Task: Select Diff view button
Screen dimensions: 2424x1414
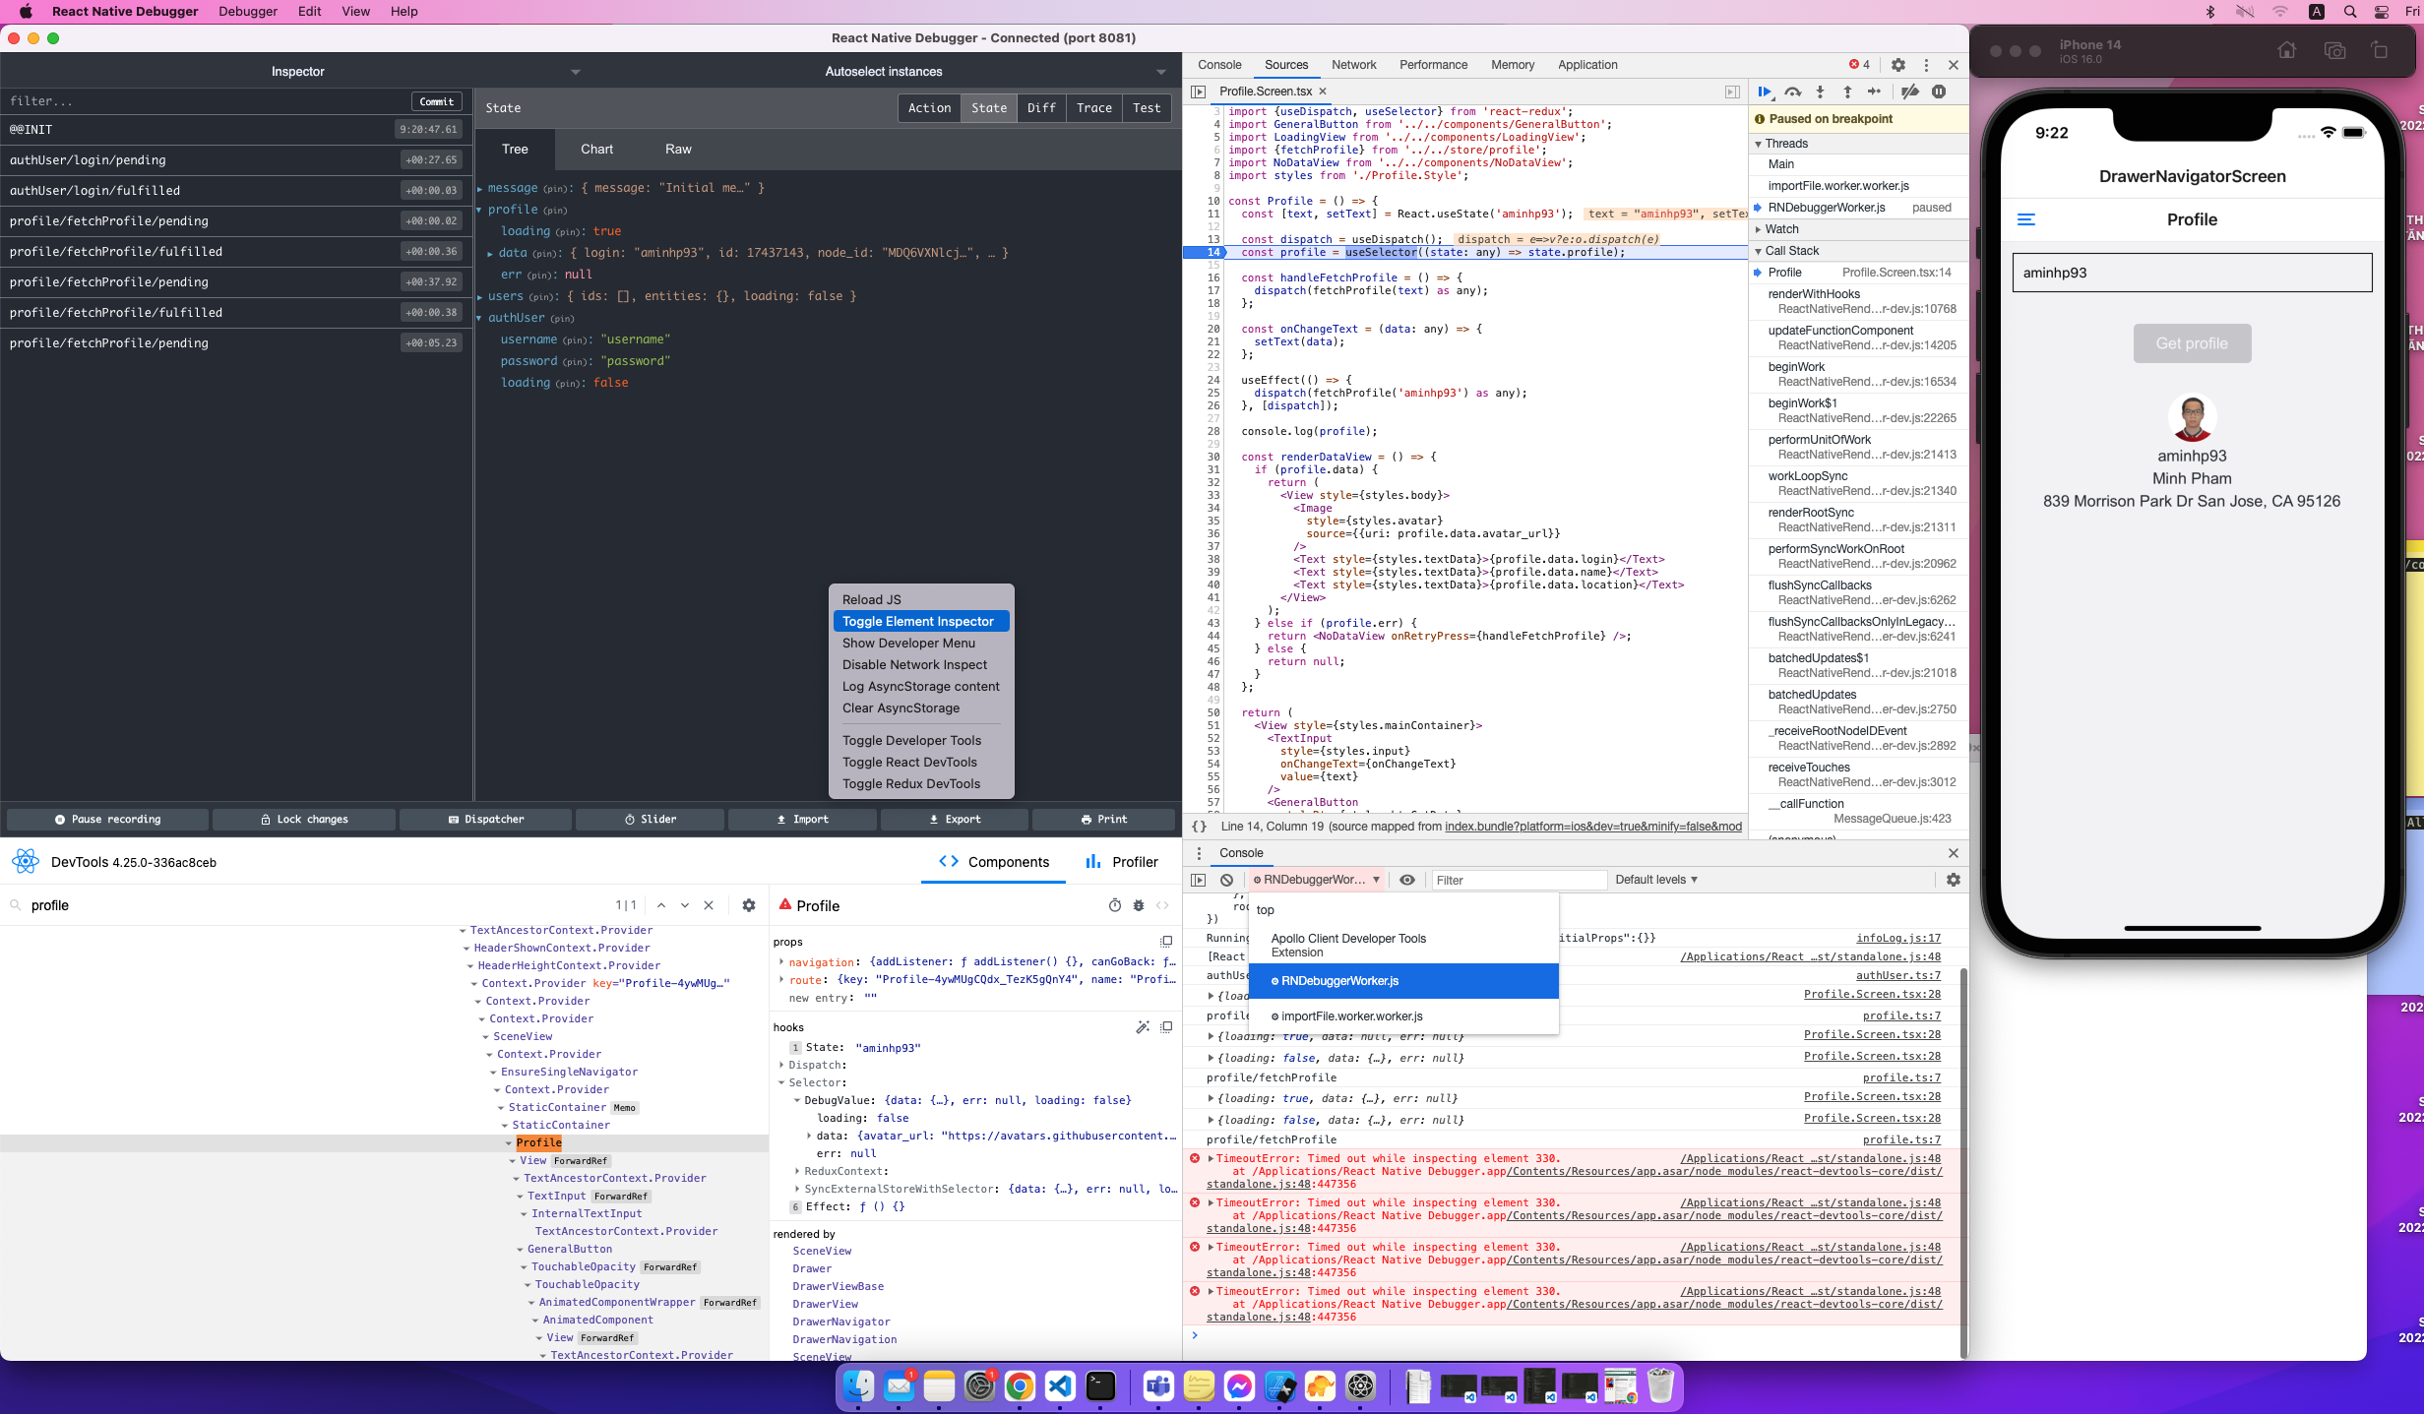Action: point(1041,108)
